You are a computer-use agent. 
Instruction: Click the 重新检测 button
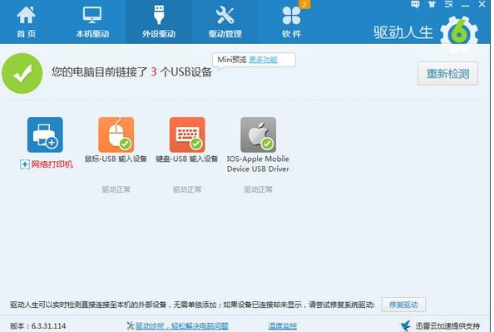[447, 74]
